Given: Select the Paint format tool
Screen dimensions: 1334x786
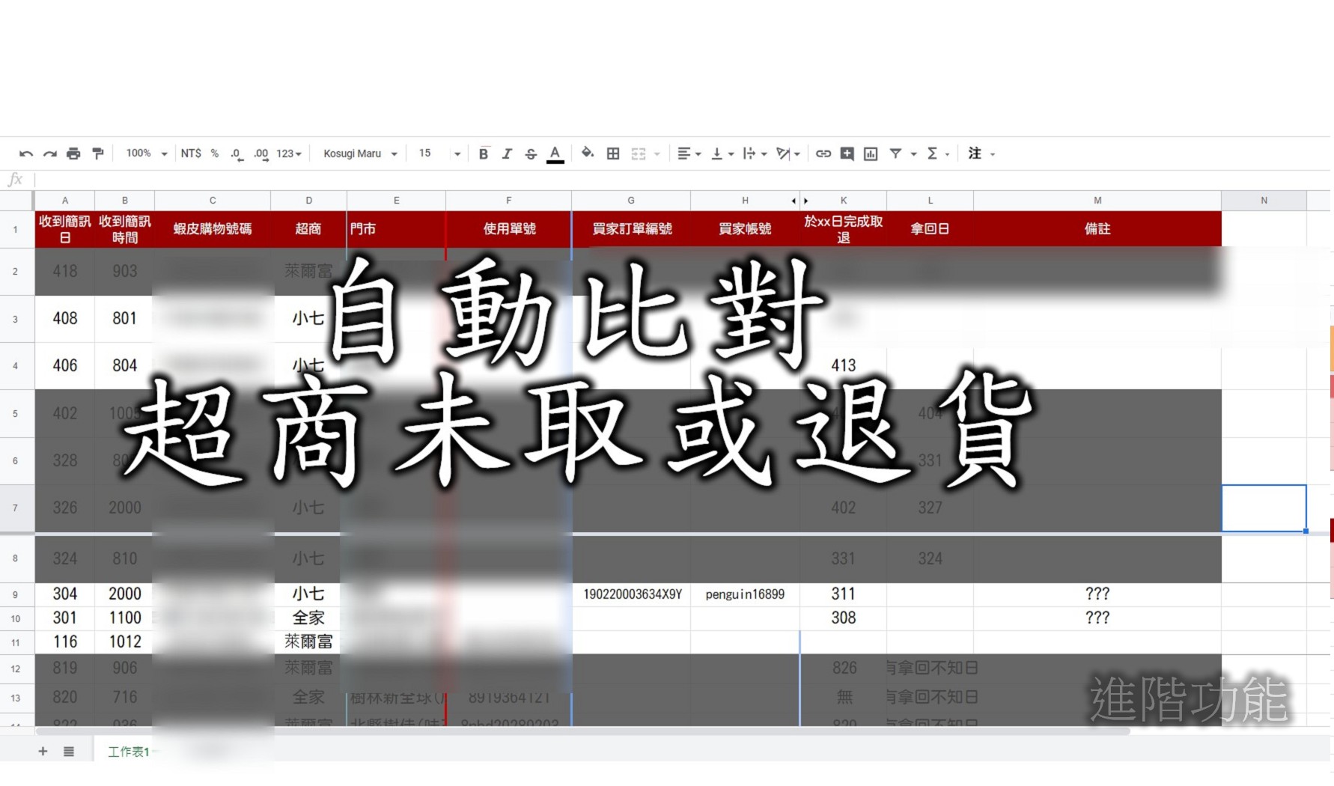Looking at the screenshot, I should click(x=98, y=153).
